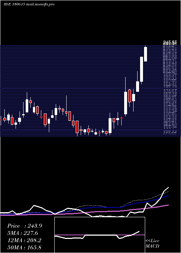Click the last tall white candlestick at chart top
Viewport: 181px width, 253px height.
pyautogui.click(x=146, y=54)
